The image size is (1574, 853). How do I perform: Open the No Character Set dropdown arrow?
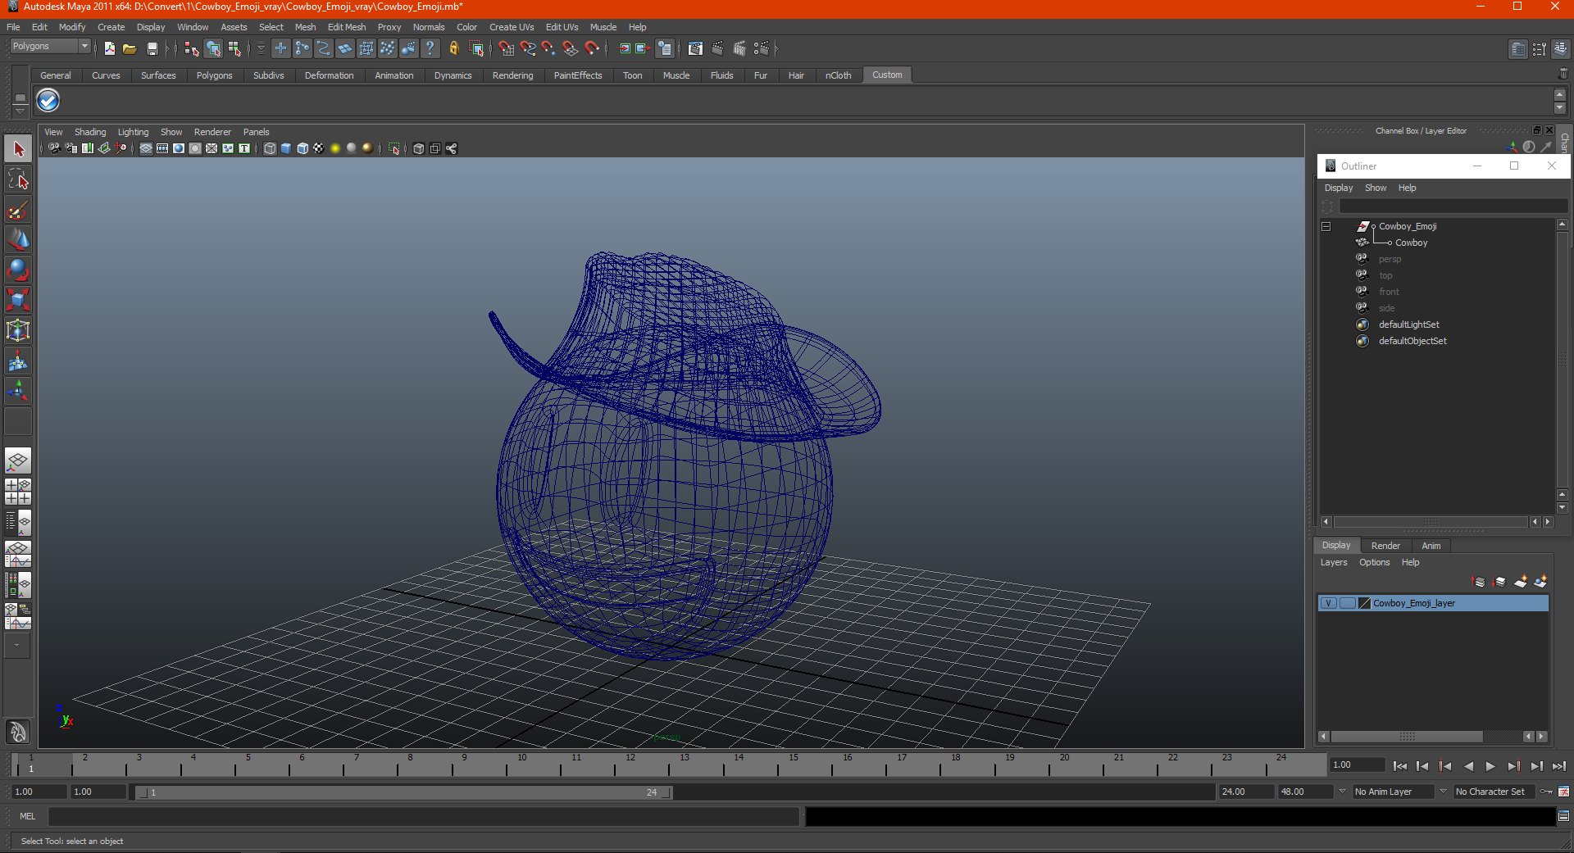click(1444, 792)
